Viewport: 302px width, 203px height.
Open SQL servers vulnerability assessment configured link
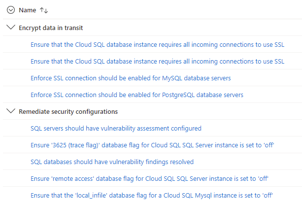coord(116,128)
